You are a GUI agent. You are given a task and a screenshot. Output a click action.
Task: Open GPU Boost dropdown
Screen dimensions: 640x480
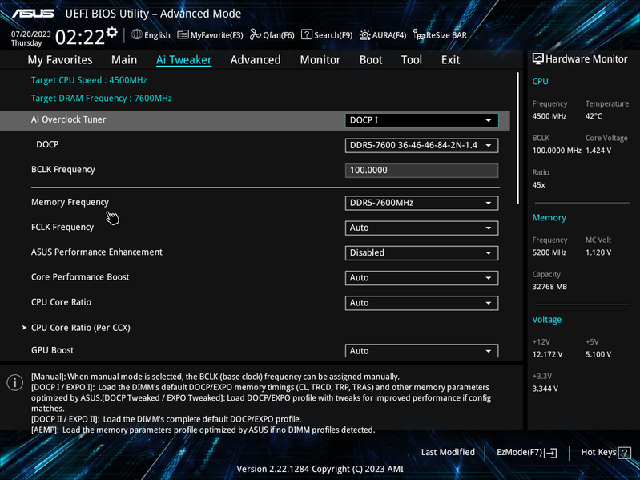[421, 351]
